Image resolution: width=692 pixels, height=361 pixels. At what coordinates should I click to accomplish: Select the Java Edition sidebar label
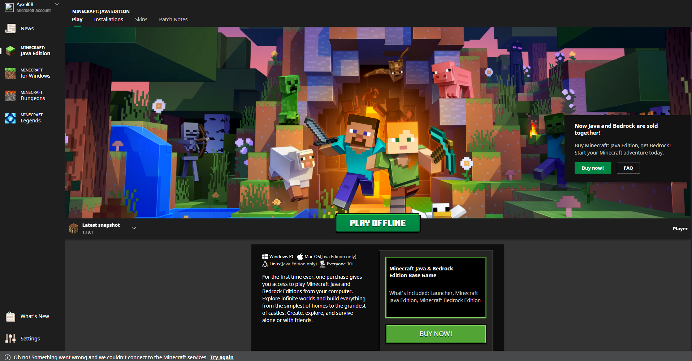click(35, 51)
